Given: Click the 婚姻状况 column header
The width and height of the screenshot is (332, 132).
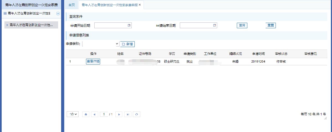Looking at the screenshot, I should [x=235, y=54].
